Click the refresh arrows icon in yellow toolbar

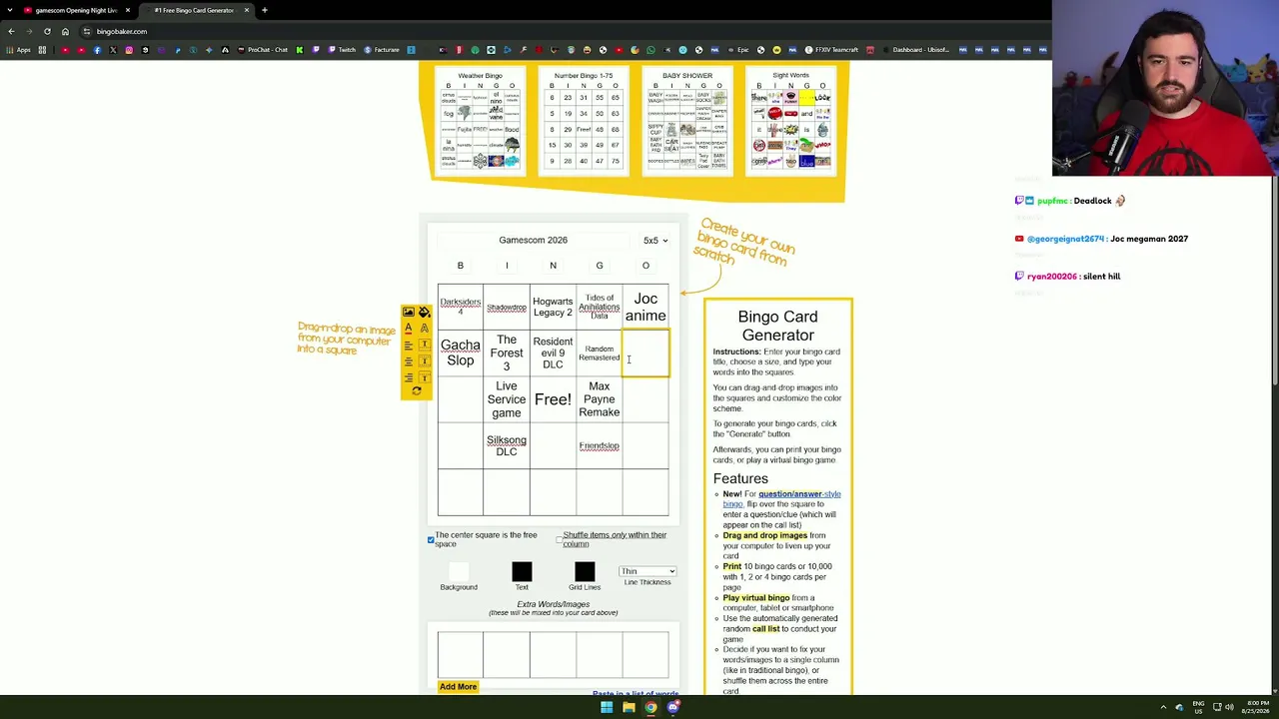tap(416, 391)
